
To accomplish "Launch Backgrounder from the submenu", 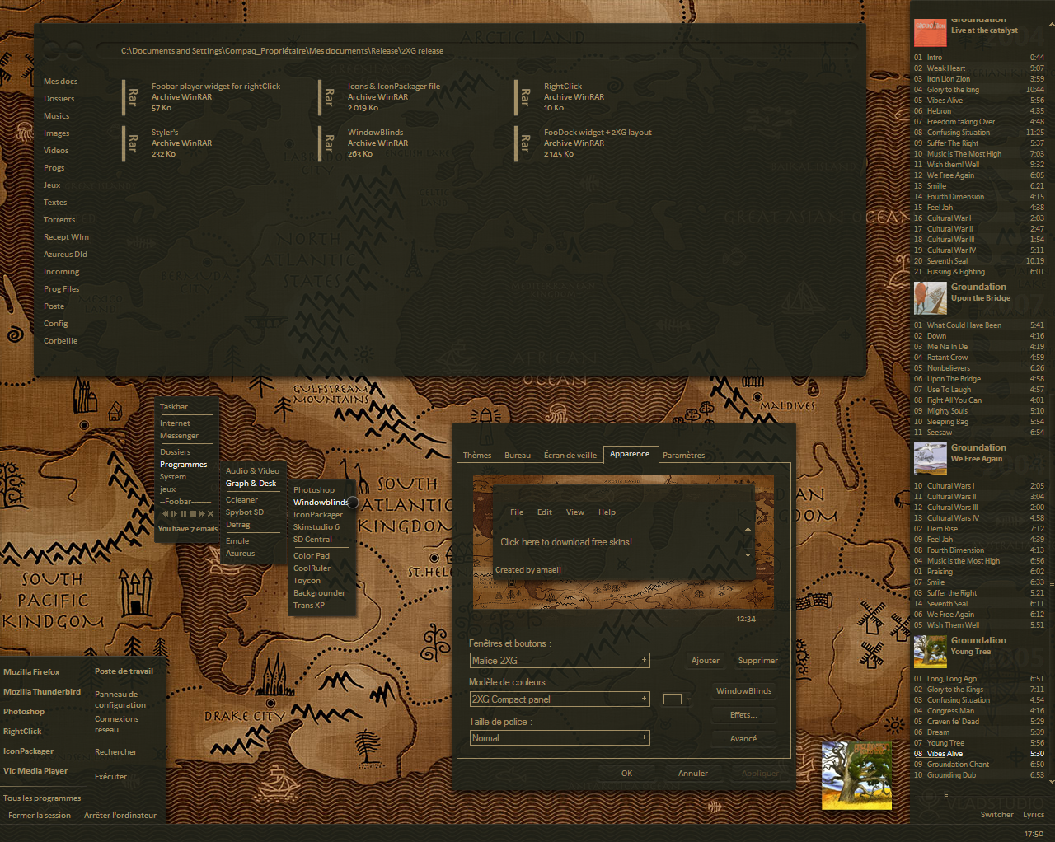I will tap(320, 593).
